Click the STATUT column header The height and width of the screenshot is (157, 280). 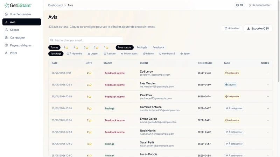[108, 63]
